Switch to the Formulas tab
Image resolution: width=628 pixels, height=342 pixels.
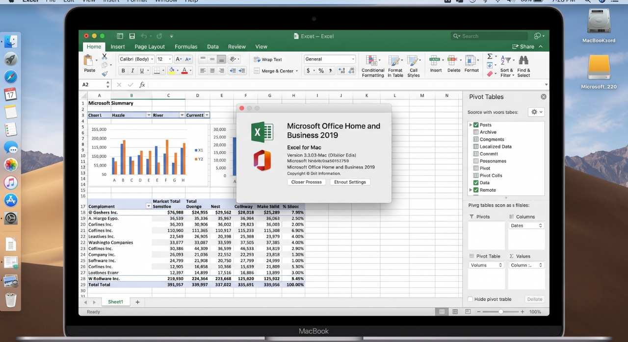click(x=186, y=47)
